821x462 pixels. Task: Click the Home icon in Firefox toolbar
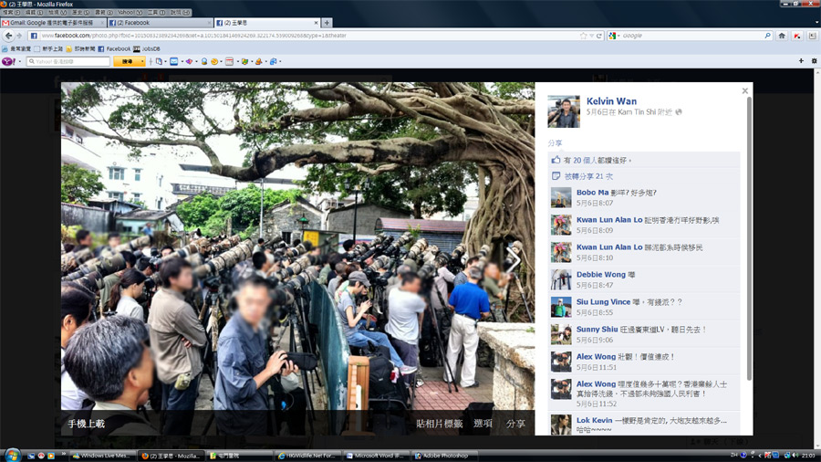click(x=782, y=36)
